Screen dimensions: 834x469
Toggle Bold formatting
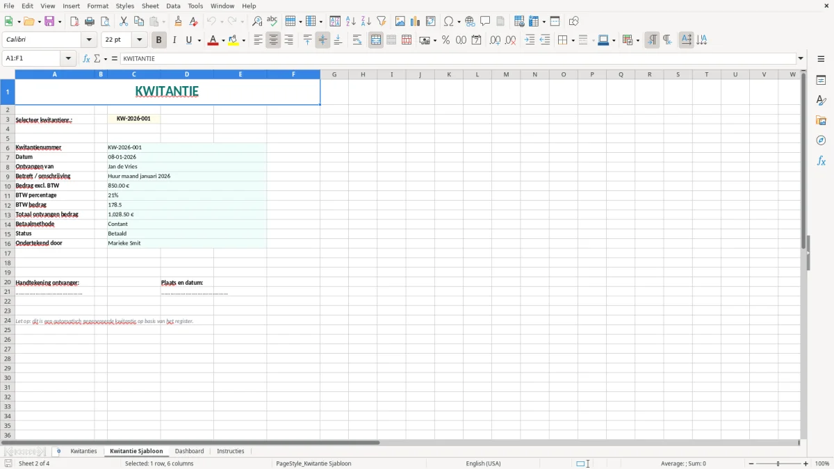pos(159,40)
